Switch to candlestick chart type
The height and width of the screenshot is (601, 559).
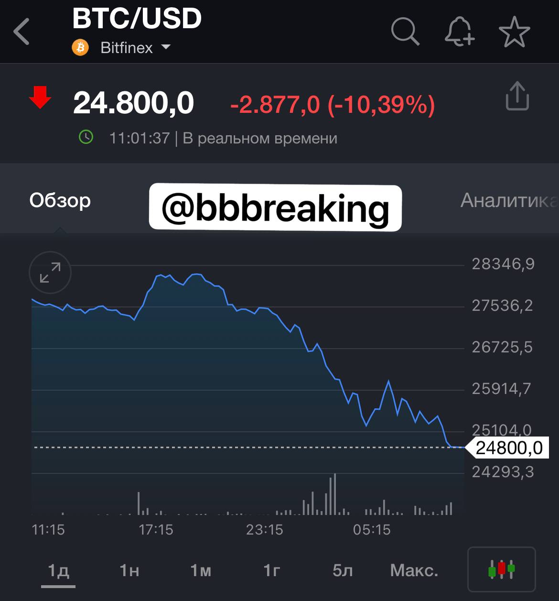502,569
